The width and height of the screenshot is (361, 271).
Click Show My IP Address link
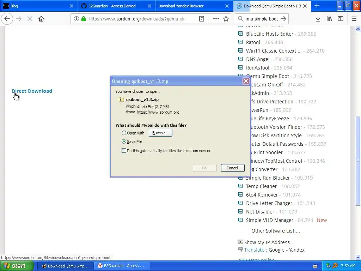(x=267, y=242)
